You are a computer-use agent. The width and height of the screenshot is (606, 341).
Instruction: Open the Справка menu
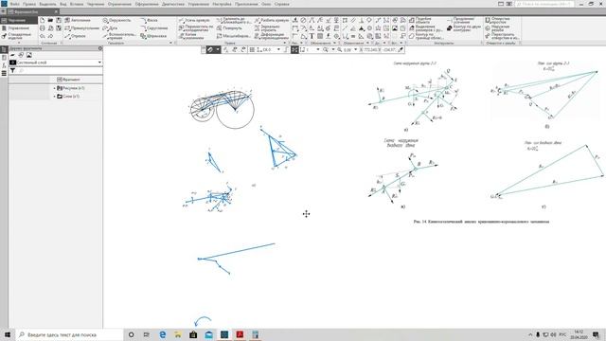[x=282, y=4]
